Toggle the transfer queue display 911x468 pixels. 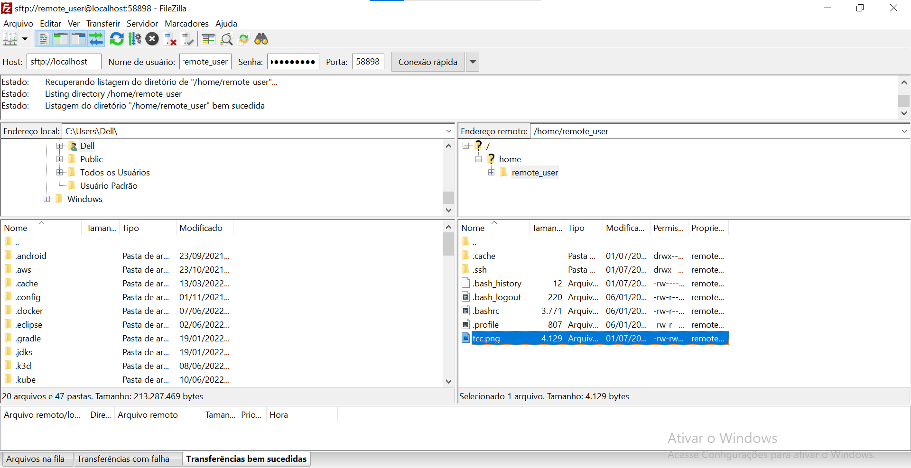(x=96, y=39)
